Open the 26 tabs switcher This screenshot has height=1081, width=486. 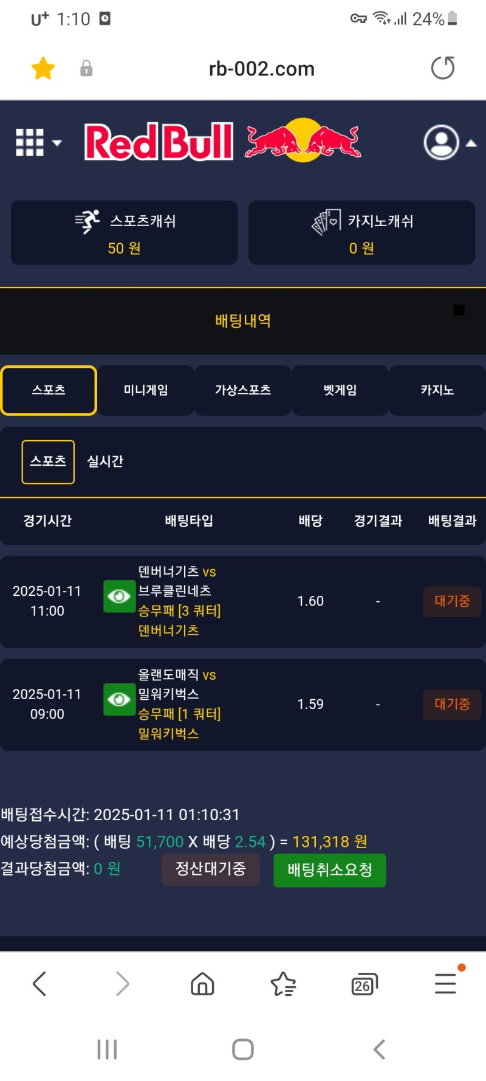coord(364,984)
